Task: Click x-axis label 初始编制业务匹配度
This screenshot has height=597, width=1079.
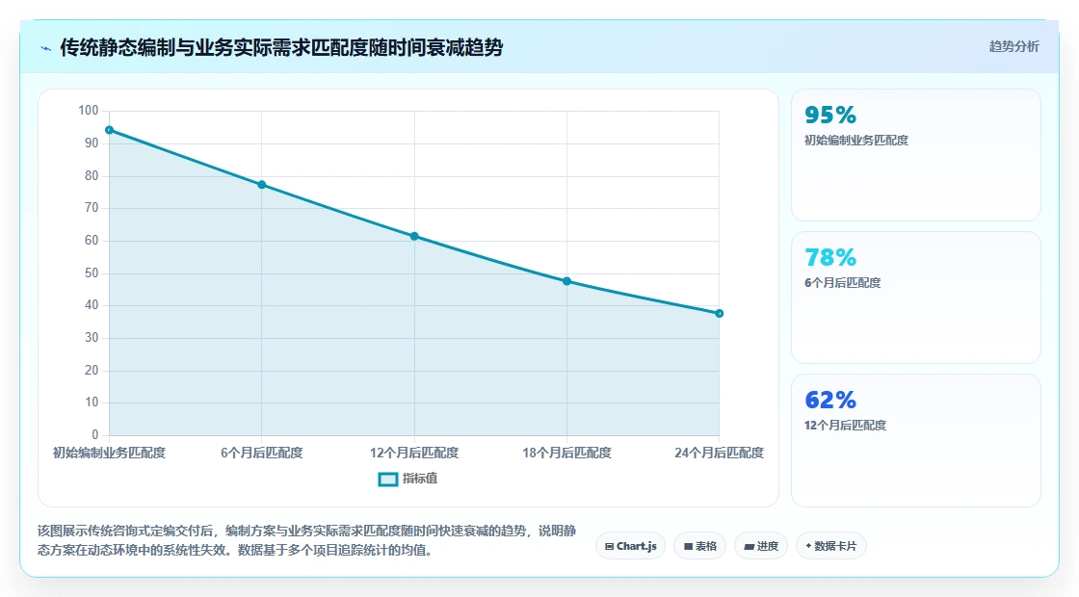Action: tap(110, 453)
